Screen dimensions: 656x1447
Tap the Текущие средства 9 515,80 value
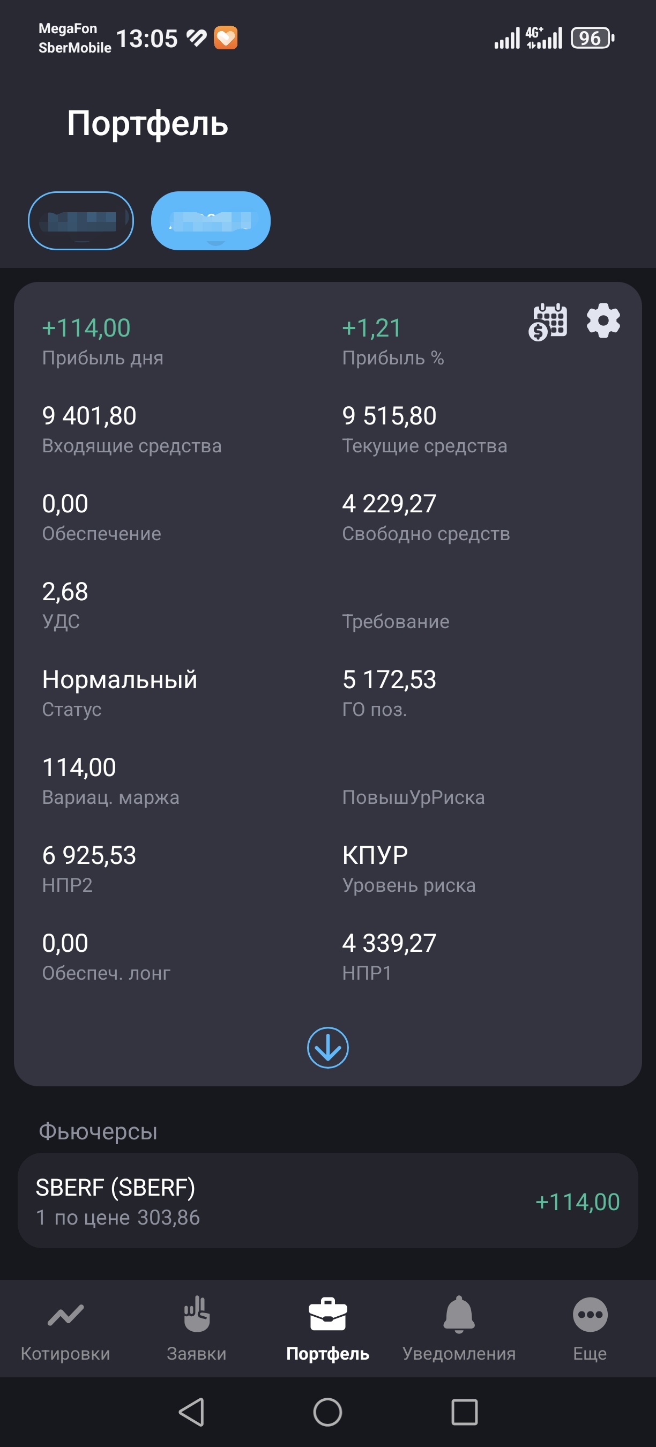pyautogui.click(x=389, y=416)
